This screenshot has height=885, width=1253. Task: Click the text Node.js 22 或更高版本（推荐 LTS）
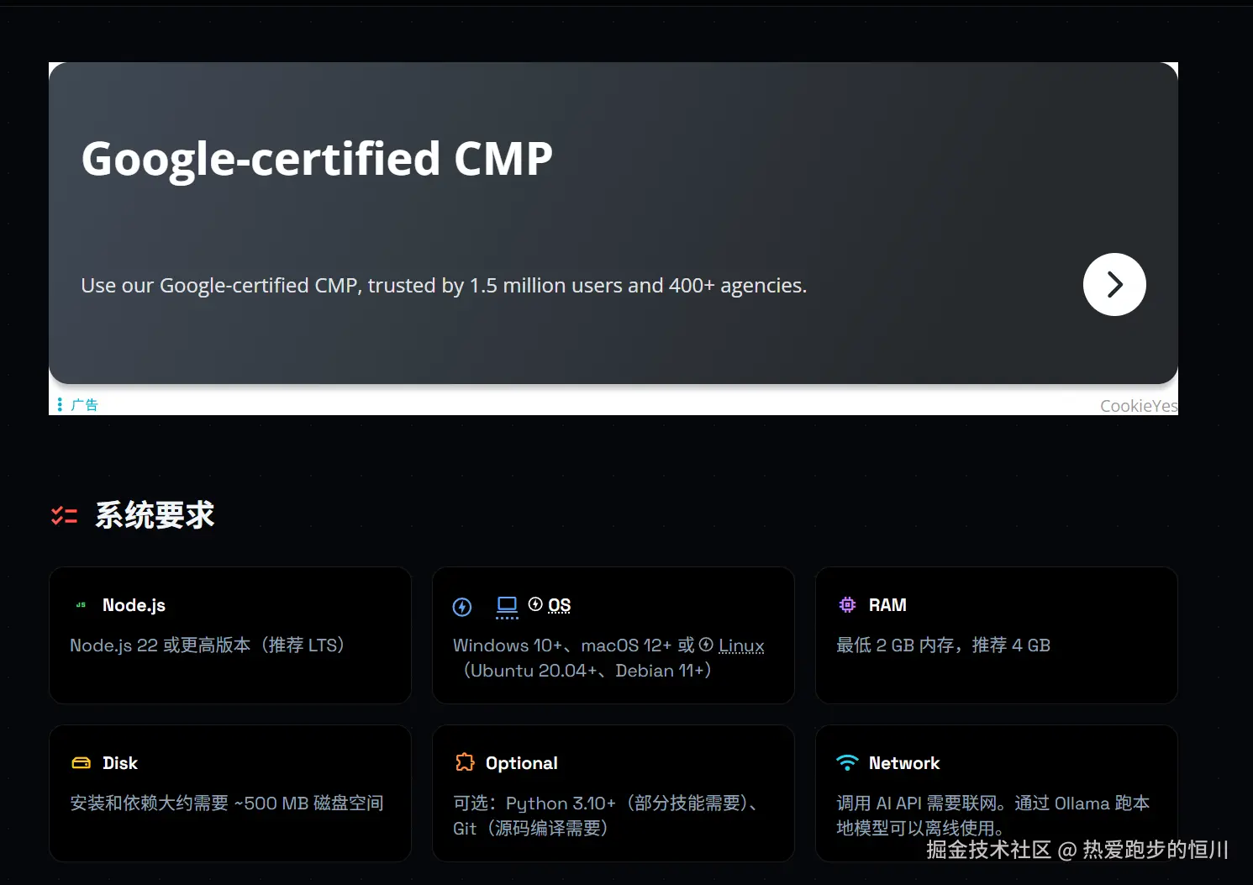[208, 645]
